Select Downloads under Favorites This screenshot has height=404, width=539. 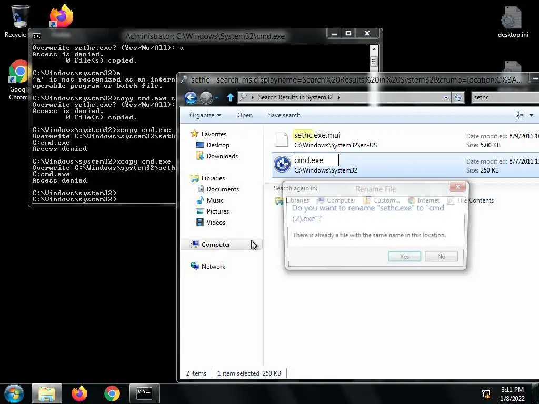(x=222, y=156)
